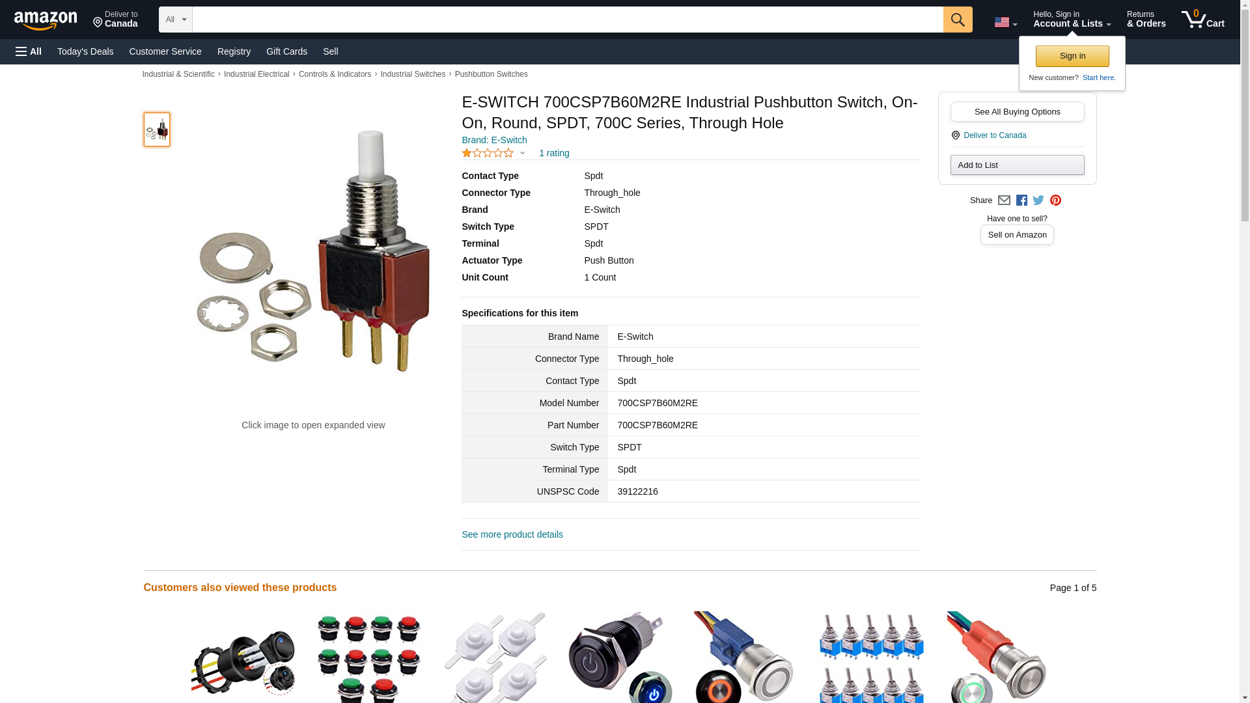This screenshot has width=1250, height=703.
Task: Click the search magnifier button
Action: pyautogui.click(x=957, y=20)
